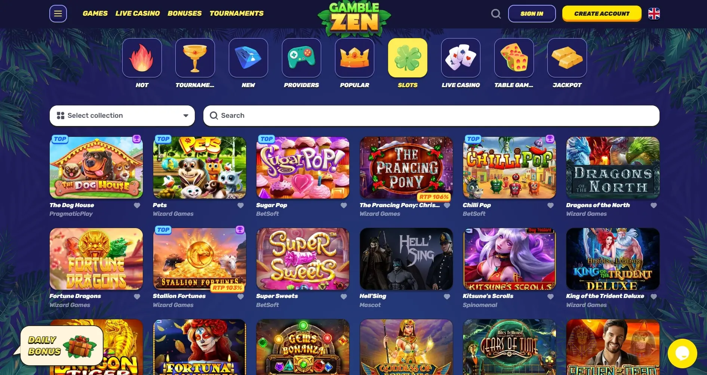707x375 pixels.
Task: Open Providers gamepad category icon
Action: [301, 58]
